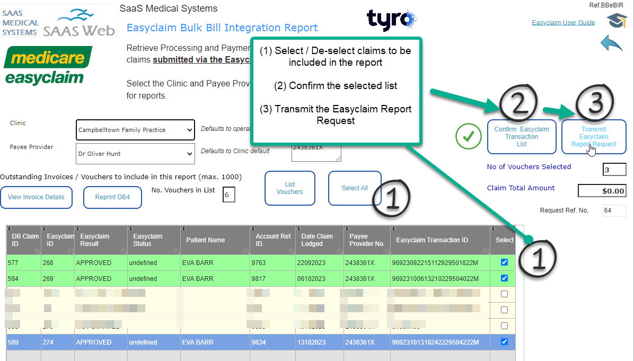The width and height of the screenshot is (634, 361).
Task: Click the sort arrows icon in Select column header
Action: click(494, 229)
